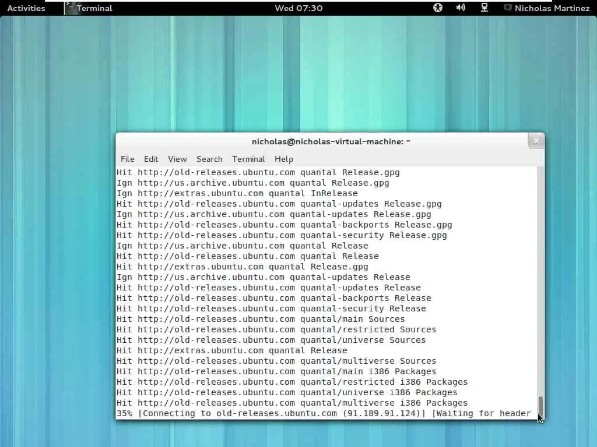Open the Search menu in the terminal
Screen dimensions: 597x447
click(209, 159)
